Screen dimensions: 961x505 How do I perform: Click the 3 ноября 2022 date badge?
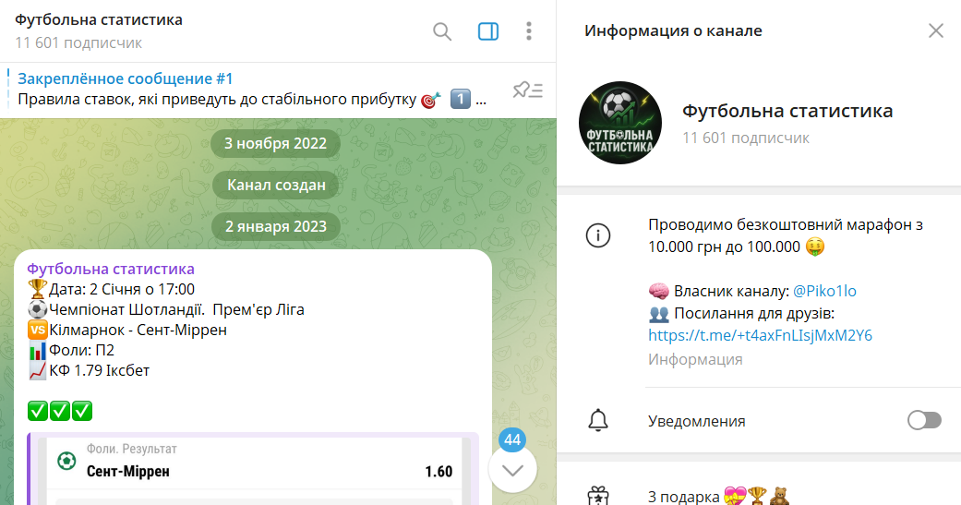pyautogui.click(x=275, y=143)
